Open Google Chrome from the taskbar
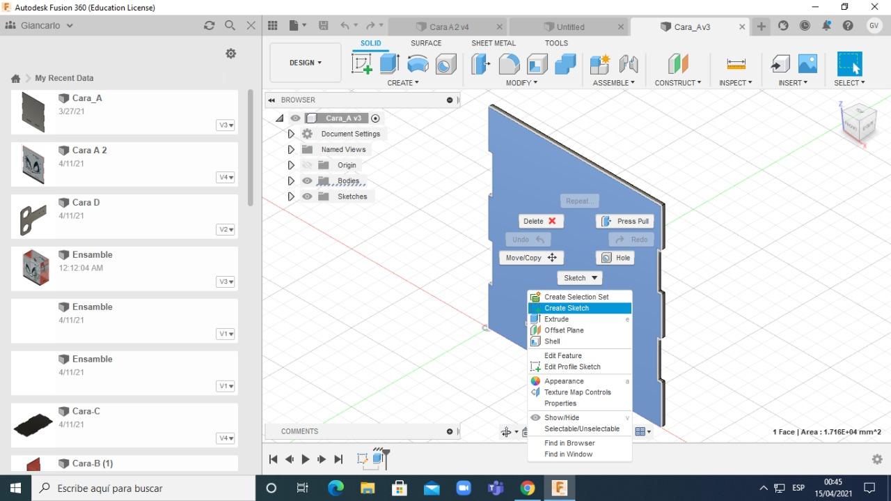The width and height of the screenshot is (891, 501). [x=527, y=488]
